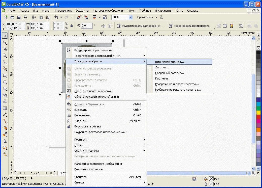Image resolution: width=262 pixels, height=188 pixels.
Task: Click the mirror horizontally icon
Action: point(103,26)
